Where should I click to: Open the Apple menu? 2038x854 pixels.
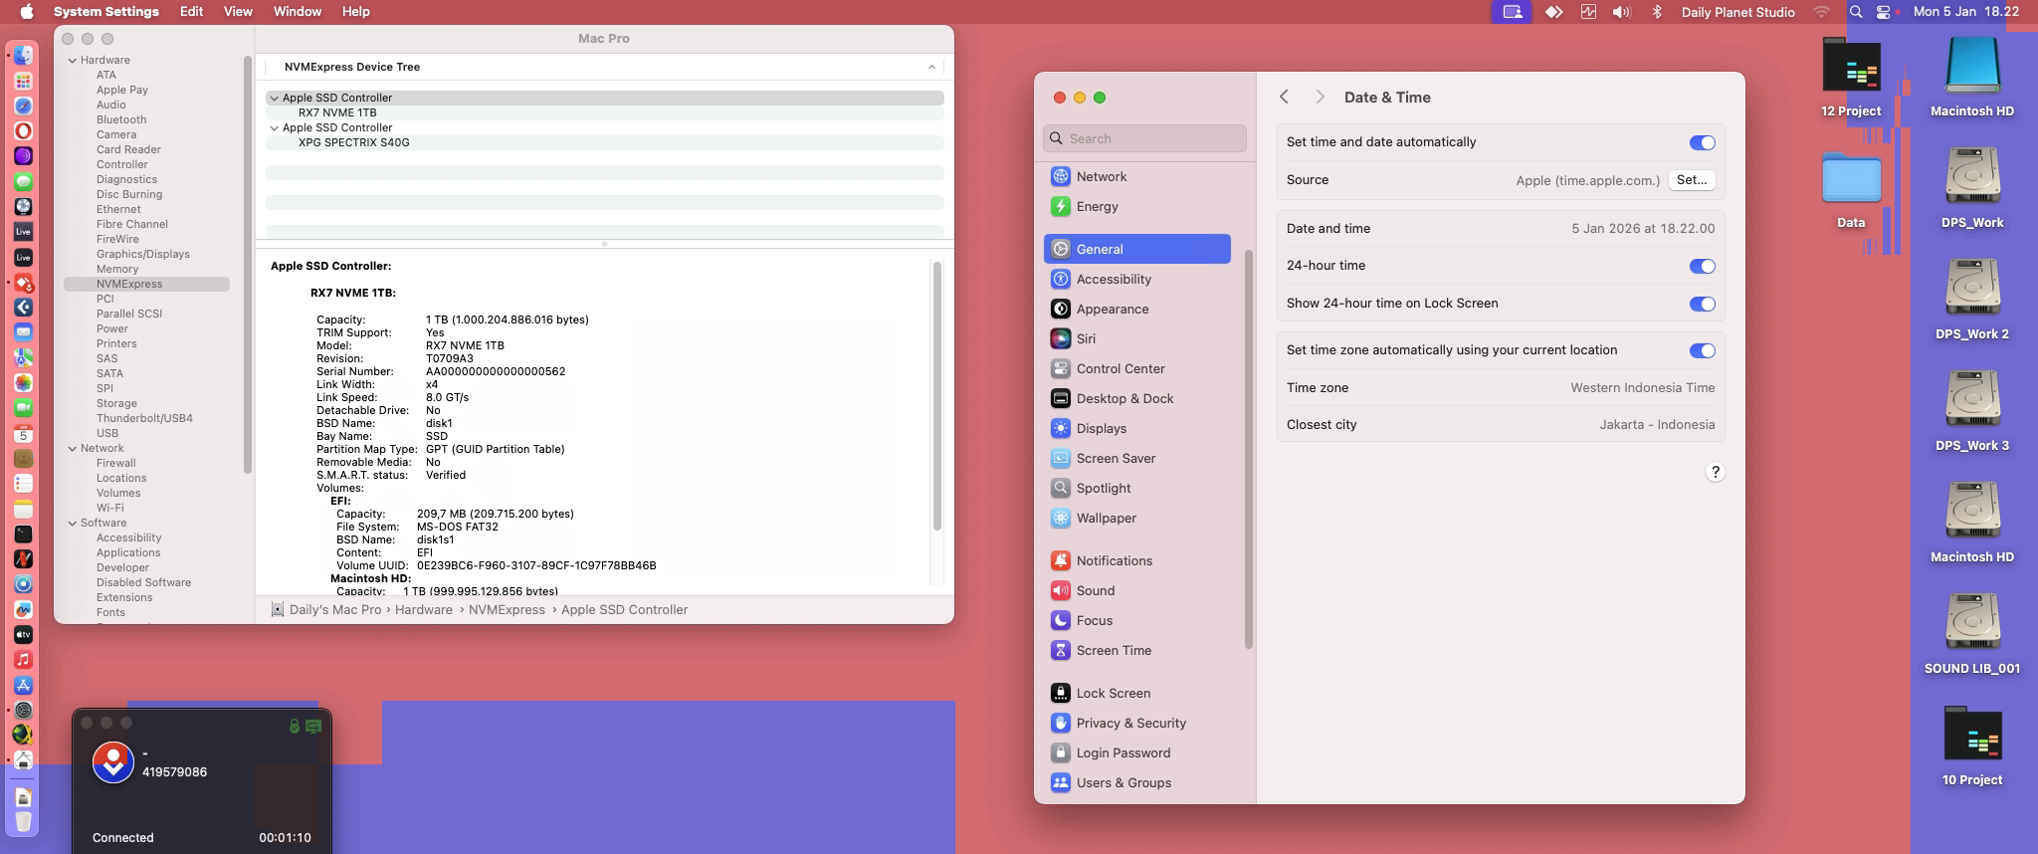pos(27,12)
